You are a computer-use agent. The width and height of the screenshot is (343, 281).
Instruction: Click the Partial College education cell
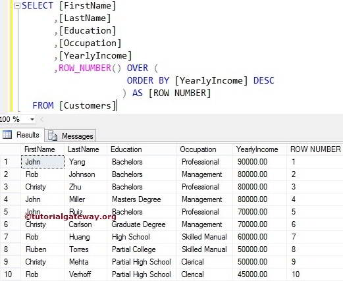pos(142,249)
